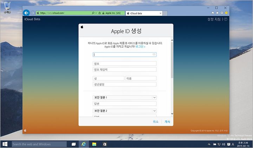
Task: Click the 암호 password field
Action: [124, 63]
